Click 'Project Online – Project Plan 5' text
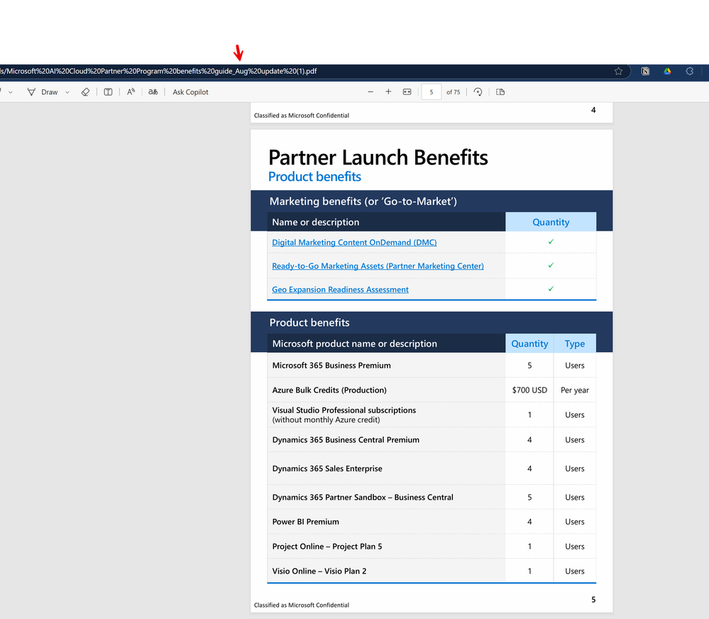The width and height of the screenshot is (709, 619). [x=327, y=546]
